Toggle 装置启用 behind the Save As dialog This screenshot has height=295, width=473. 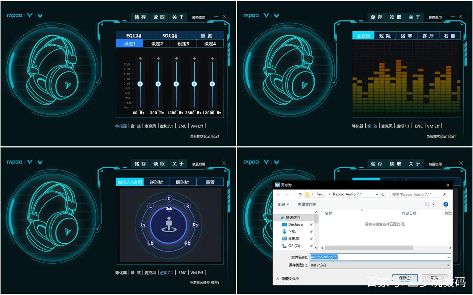[435, 164]
